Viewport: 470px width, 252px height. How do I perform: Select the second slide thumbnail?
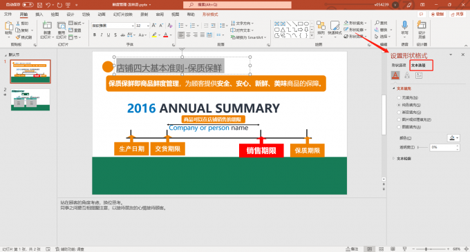click(30, 99)
